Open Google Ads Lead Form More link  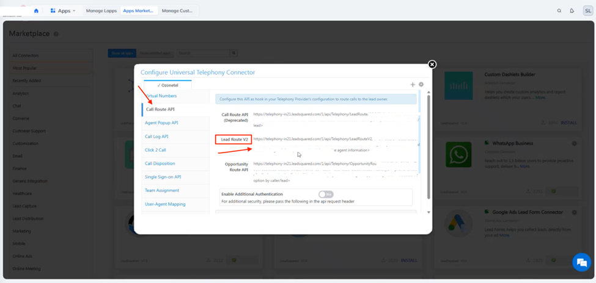click(x=504, y=235)
